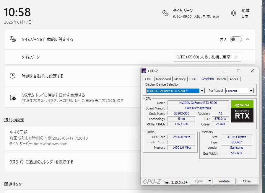Viewport: 265px width, 193px height.
Task: Click the CPU-Z logo in the status bar
Action: click(x=152, y=181)
